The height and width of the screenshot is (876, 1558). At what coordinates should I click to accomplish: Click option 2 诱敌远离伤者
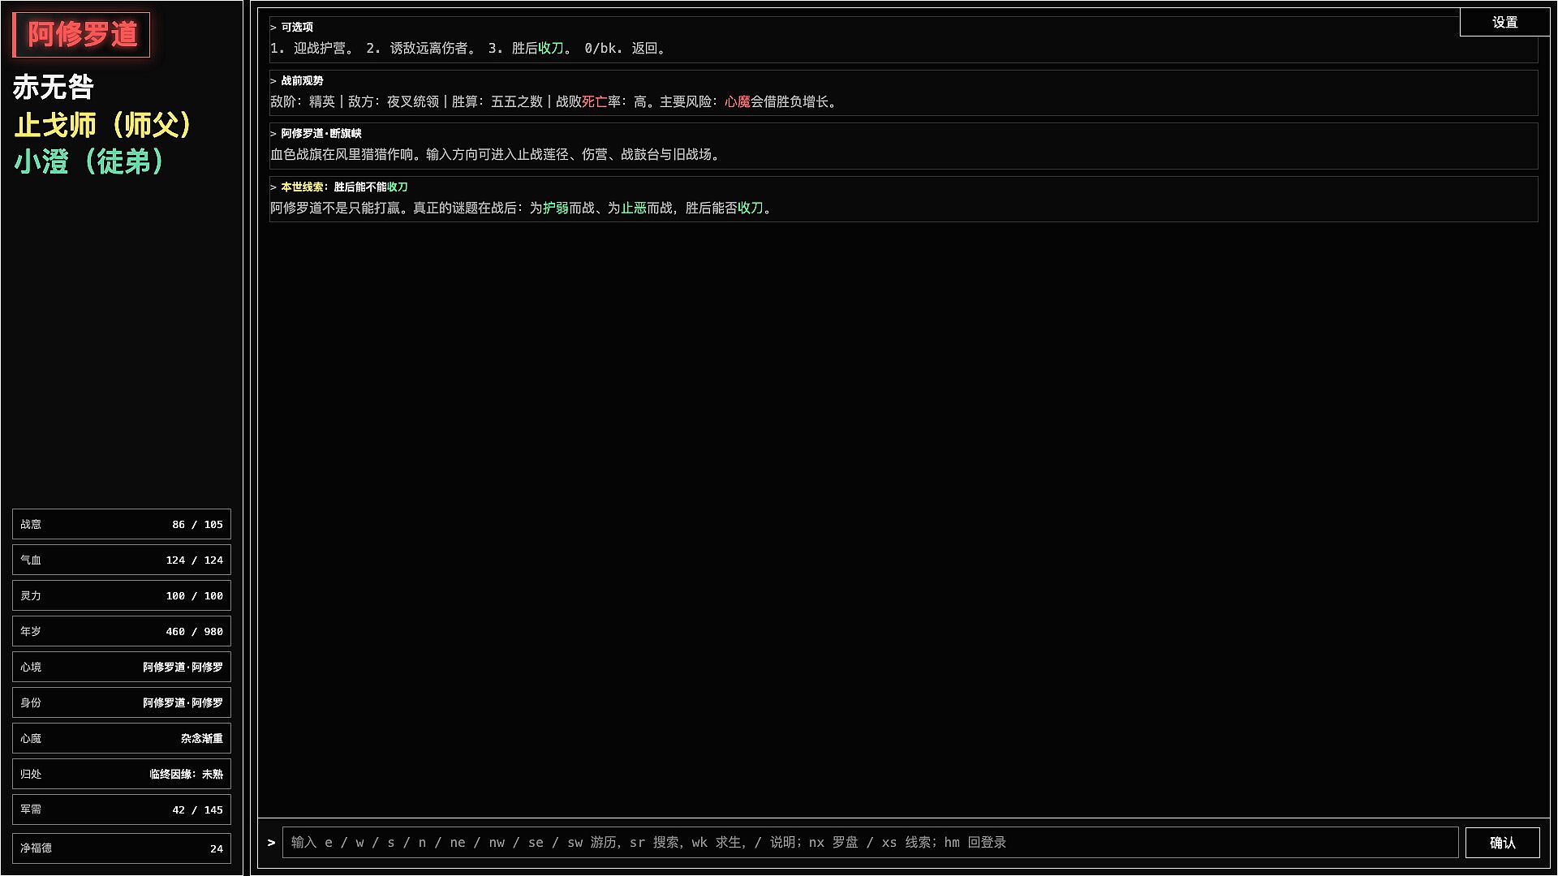click(424, 48)
